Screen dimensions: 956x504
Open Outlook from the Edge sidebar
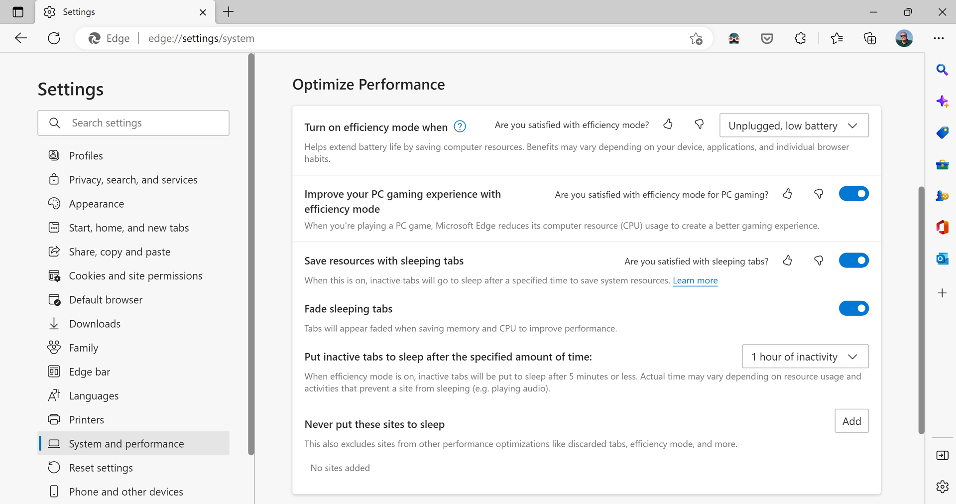[942, 259]
